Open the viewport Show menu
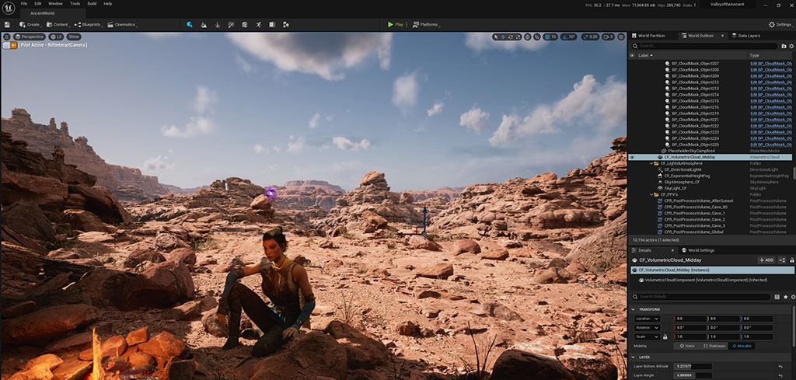Image resolution: width=796 pixels, height=380 pixels. pyautogui.click(x=74, y=37)
